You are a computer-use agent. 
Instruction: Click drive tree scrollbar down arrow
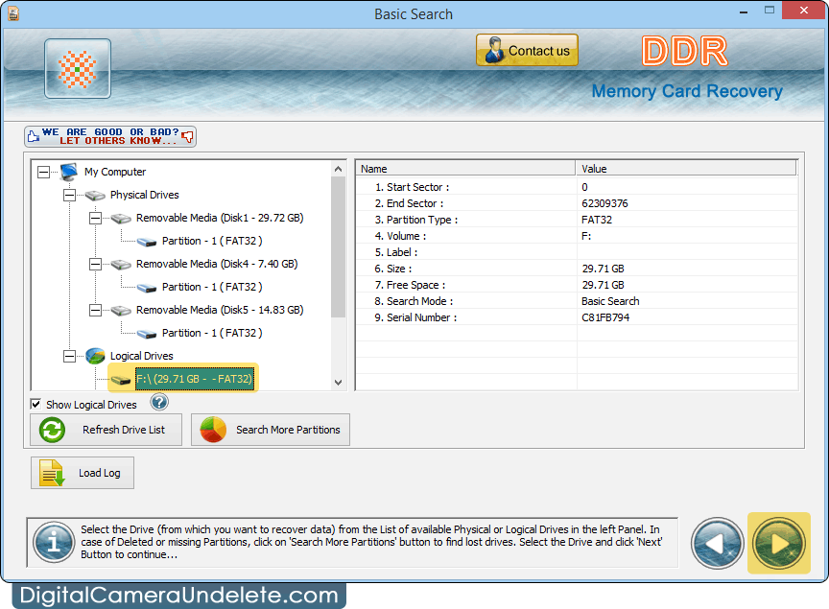point(339,383)
